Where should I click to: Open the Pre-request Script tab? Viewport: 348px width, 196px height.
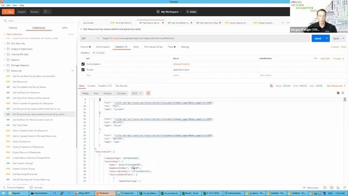coord(153,47)
